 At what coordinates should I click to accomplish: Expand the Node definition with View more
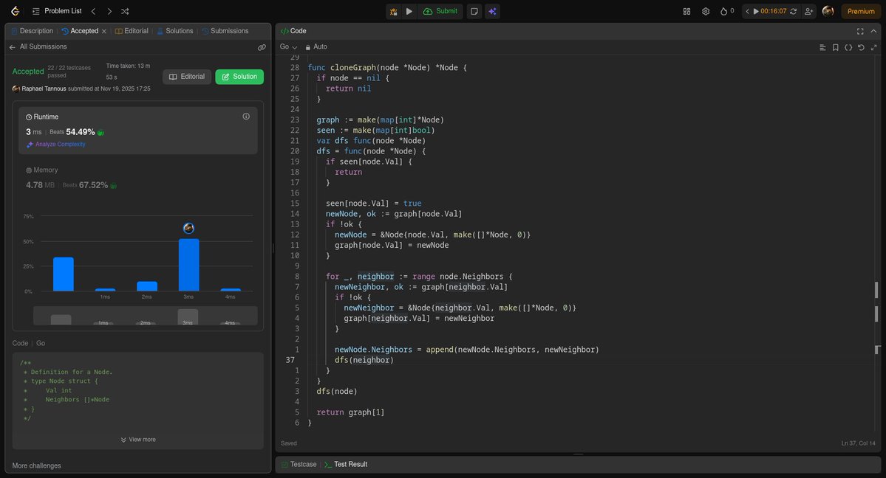pyautogui.click(x=138, y=439)
